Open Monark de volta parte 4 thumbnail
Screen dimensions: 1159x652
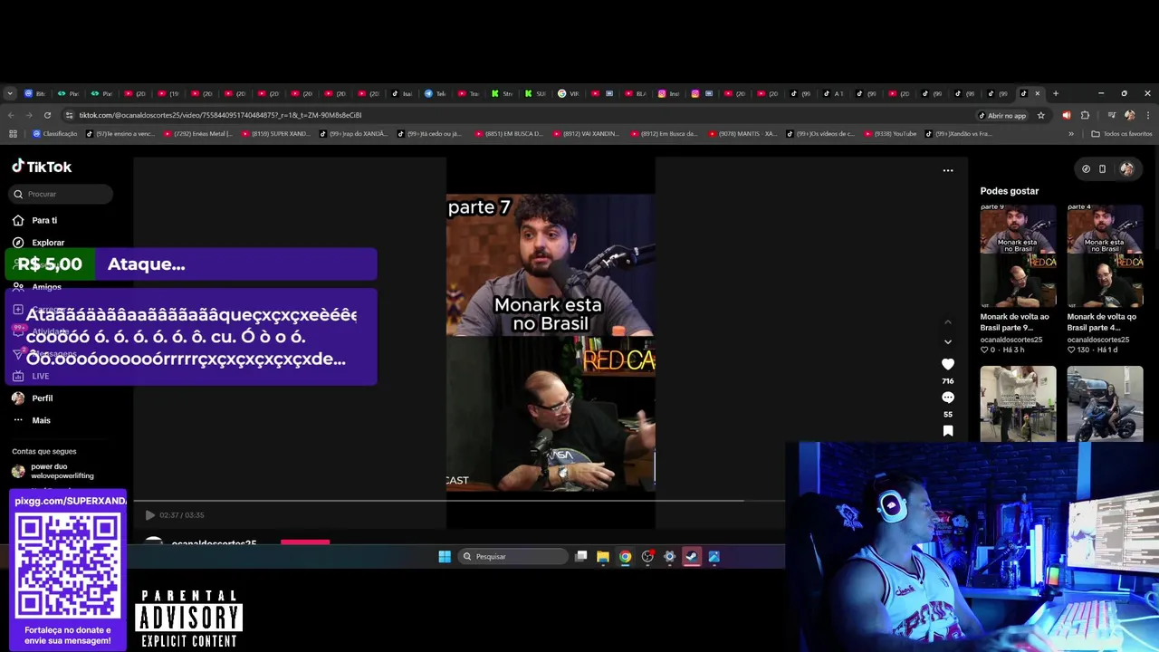coord(1105,256)
